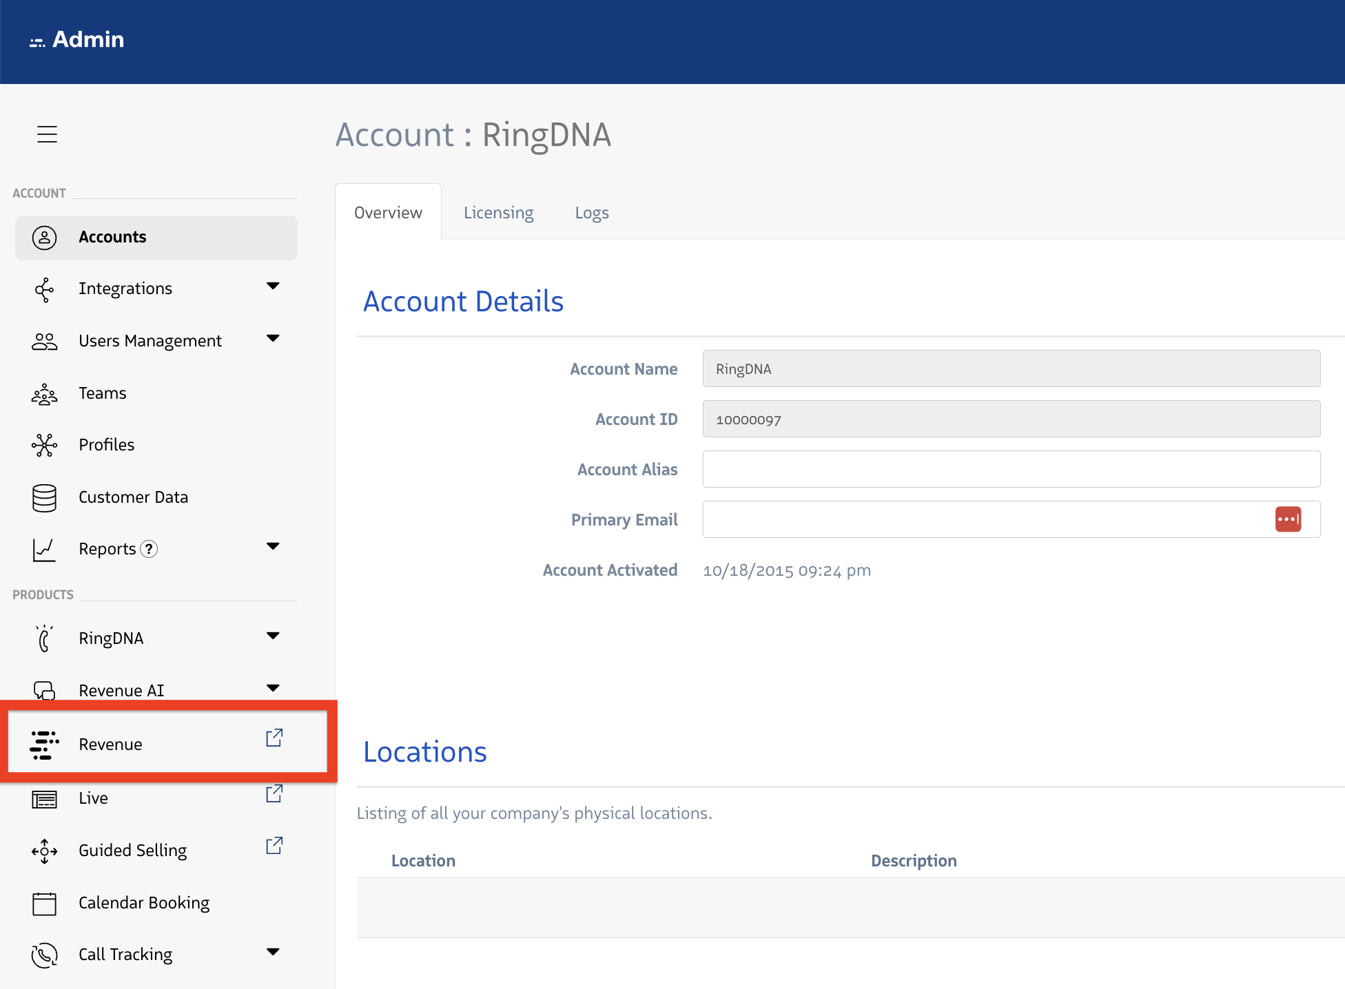Image resolution: width=1345 pixels, height=989 pixels.
Task: Click the 'Locations' heading
Action: 425,752
